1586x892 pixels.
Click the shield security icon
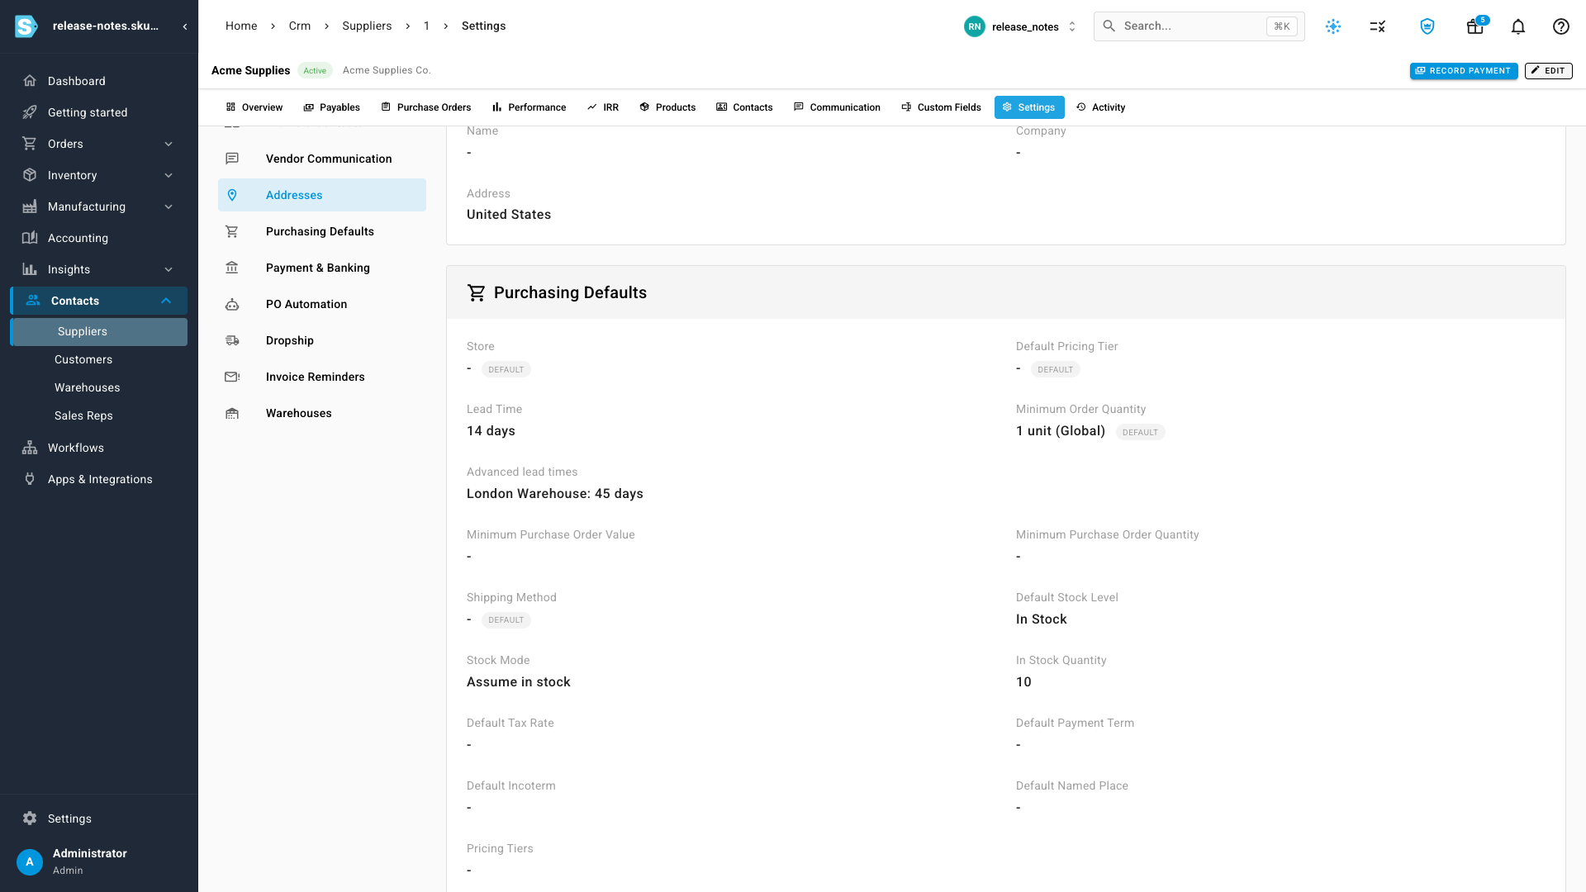pyautogui.click(x=1427, y=26)
